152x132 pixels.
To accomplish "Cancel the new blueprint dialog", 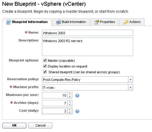I will click(x=40, y=125).
